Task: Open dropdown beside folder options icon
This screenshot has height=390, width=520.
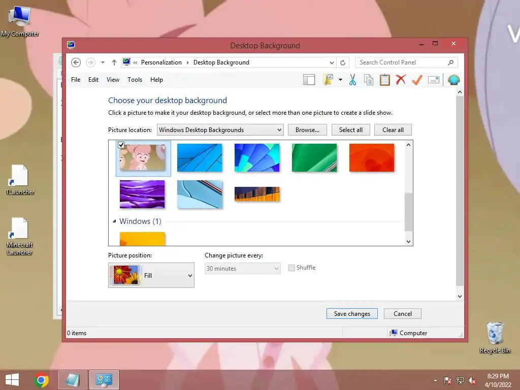Action: [x=341, y=80]
